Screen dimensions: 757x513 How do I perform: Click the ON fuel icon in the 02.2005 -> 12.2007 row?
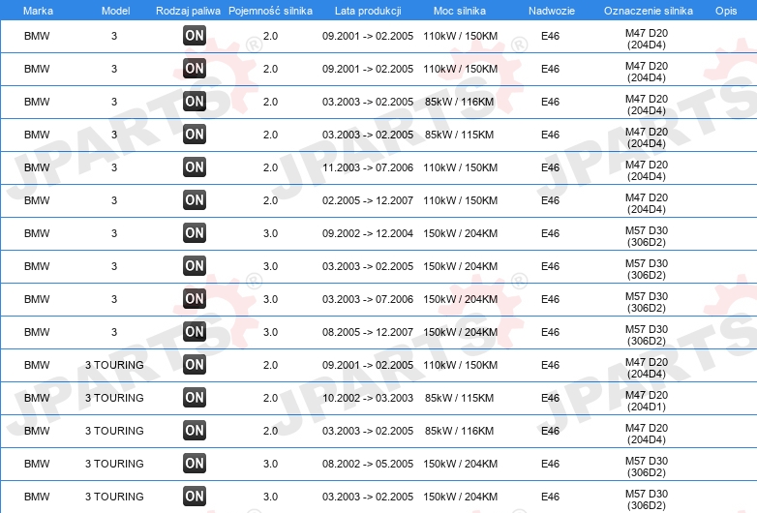[x=195, y=199]
